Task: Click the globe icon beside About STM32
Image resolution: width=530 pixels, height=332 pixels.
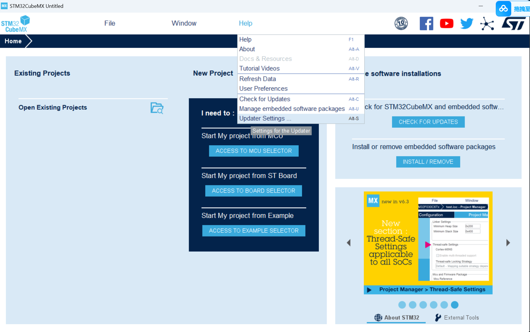Action: [378, 317]
